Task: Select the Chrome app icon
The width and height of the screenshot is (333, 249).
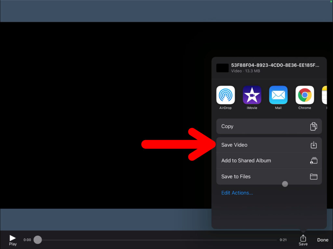Action: click(x=305, y=95)
